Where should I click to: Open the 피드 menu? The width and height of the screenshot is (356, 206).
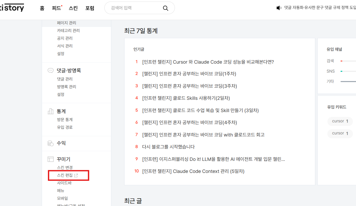point(56,8)
